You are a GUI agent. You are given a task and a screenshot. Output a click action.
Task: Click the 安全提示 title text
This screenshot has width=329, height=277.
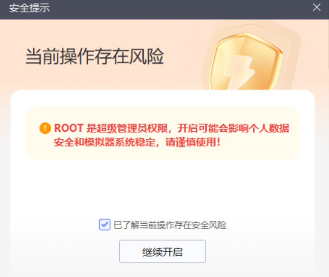pyautogui.click(x=29, y=8)
